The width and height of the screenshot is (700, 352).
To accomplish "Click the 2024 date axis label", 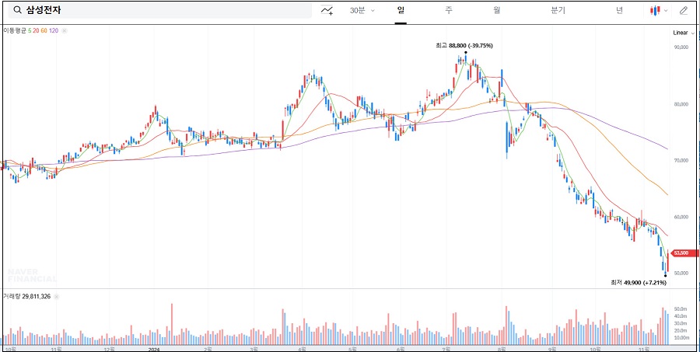I will pyautogui.click(x=153, y=349).
